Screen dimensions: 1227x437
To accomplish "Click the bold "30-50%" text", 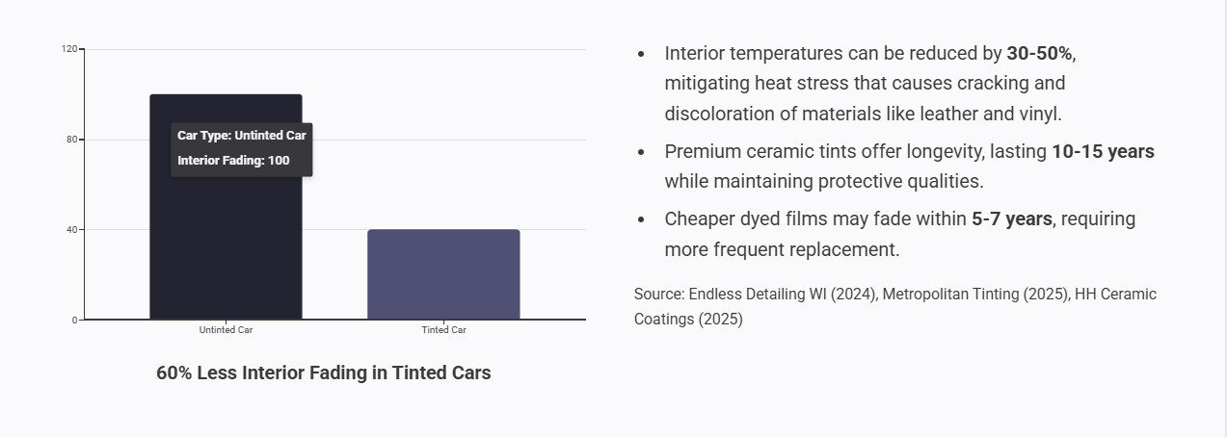I will click(x=1039, y=54).
